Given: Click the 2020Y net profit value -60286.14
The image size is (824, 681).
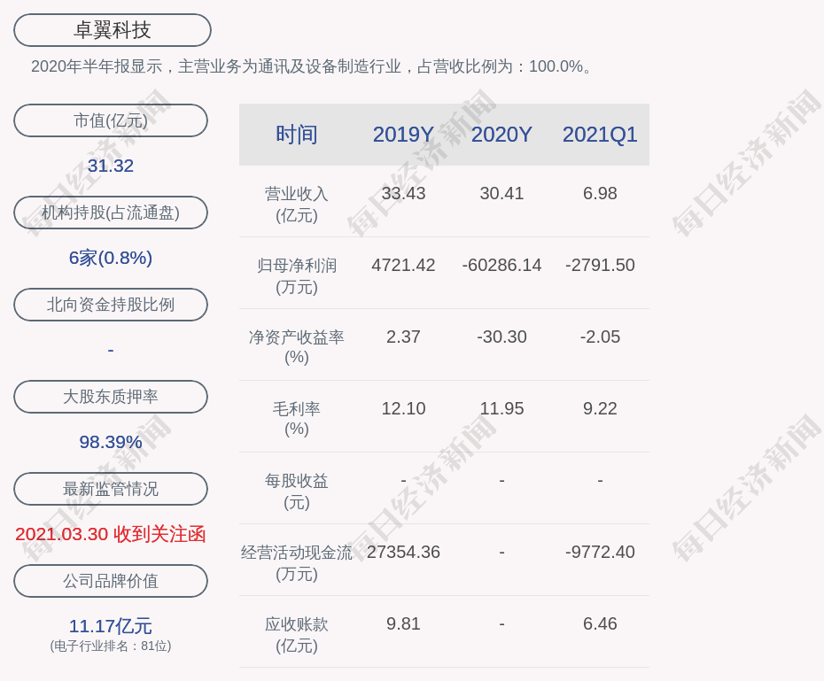Looking at the screenshot, I should pyautogui.click(x=501, y=265).
